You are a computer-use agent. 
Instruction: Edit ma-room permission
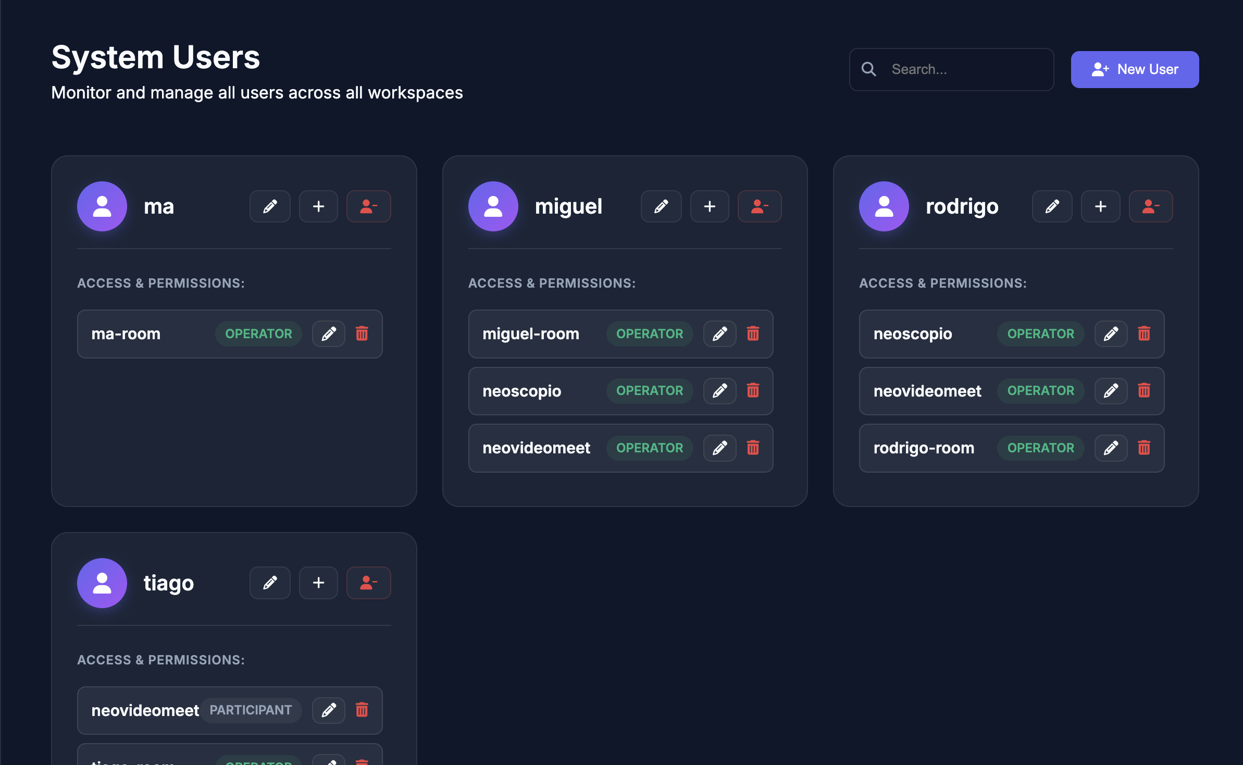(329, 334)
